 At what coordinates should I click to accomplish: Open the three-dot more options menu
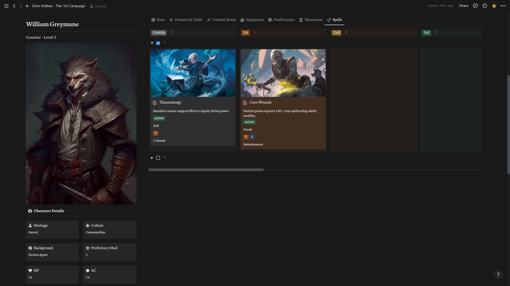pyautogui.click(x=503, y=6)
